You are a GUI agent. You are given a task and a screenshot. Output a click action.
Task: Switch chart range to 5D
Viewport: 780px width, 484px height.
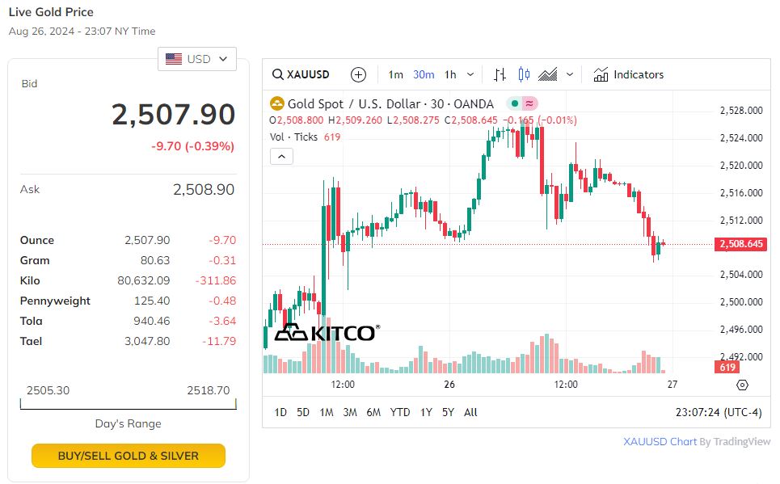[303, 412]
